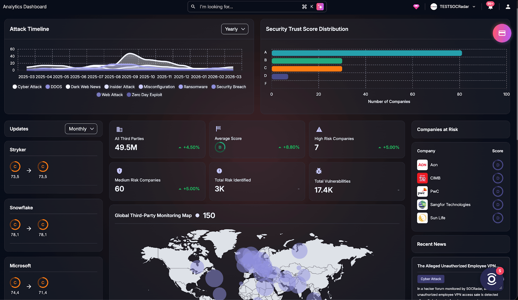The height and width of the screenshot is (300, 518).
Task: Click the green B average score badge
Action: [x=220, y=147]
